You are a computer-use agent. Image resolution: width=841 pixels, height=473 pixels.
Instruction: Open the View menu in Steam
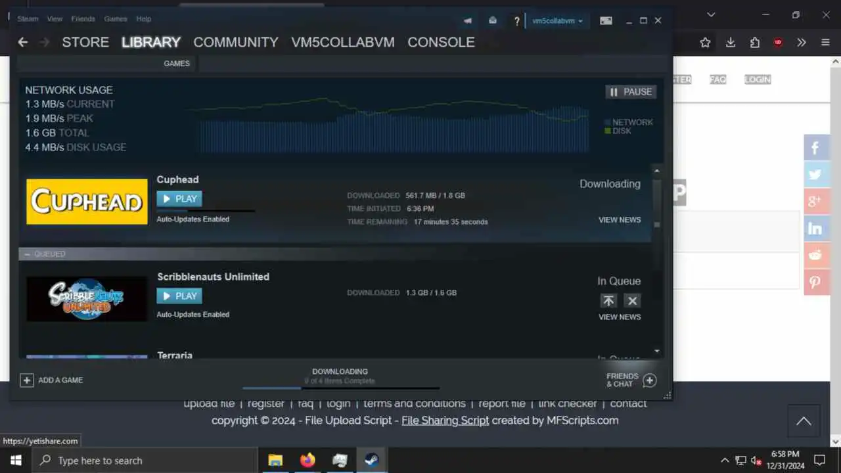pos(55,19)
